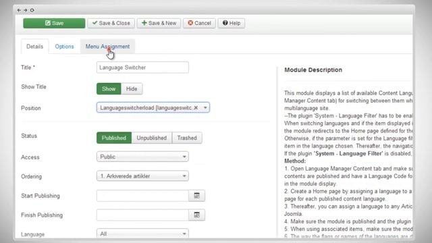Set Show Title to Hide
This screenshot has height=243, width=432.
[x=132, y=88]
